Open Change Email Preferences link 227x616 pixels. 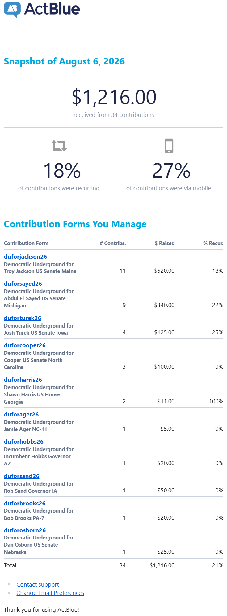(50, 593)
